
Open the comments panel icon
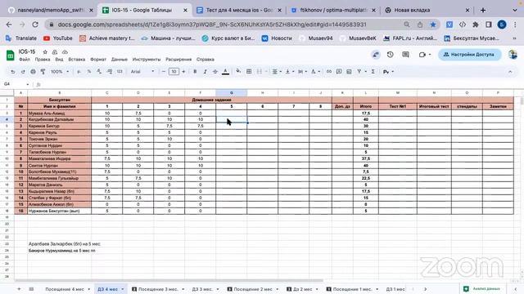coord(406,55)
